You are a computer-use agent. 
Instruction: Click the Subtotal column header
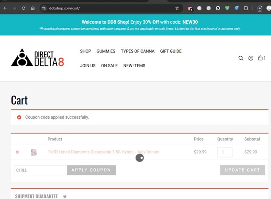(x=252, y=139)
